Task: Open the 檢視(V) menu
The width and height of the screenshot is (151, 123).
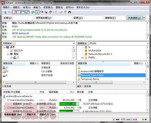Action: click(x=27, y=8)
